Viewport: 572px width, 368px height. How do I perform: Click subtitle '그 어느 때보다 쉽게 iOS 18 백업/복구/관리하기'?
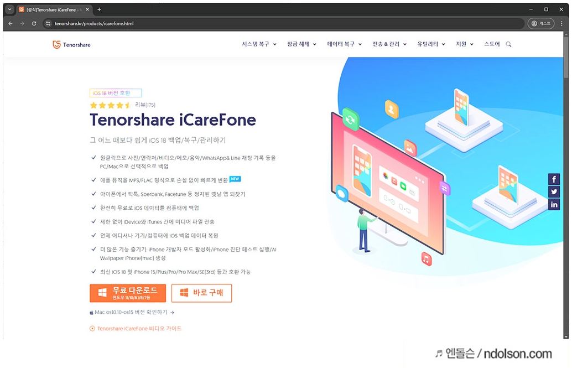pyautogui.click(x=158, y=140)
